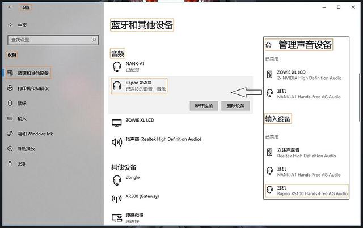
Task: Select the 便携微投 device entry
Action: [x=134, y=218]
